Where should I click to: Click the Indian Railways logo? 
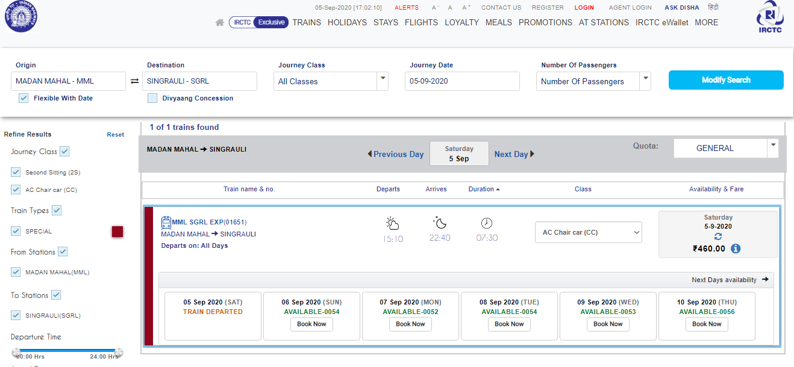tap(21, 17)
